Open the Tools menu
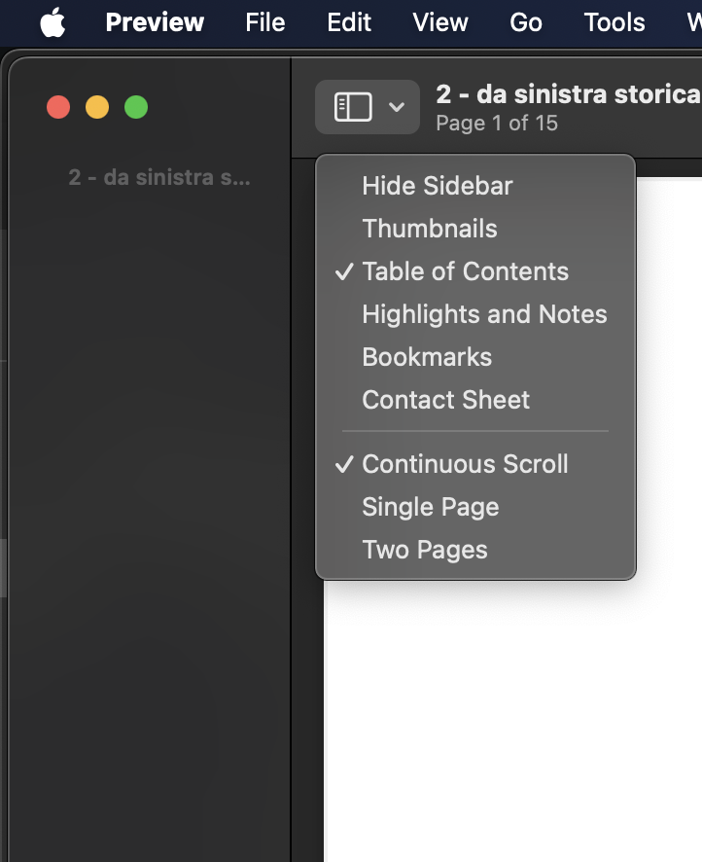 coord(614,21)
